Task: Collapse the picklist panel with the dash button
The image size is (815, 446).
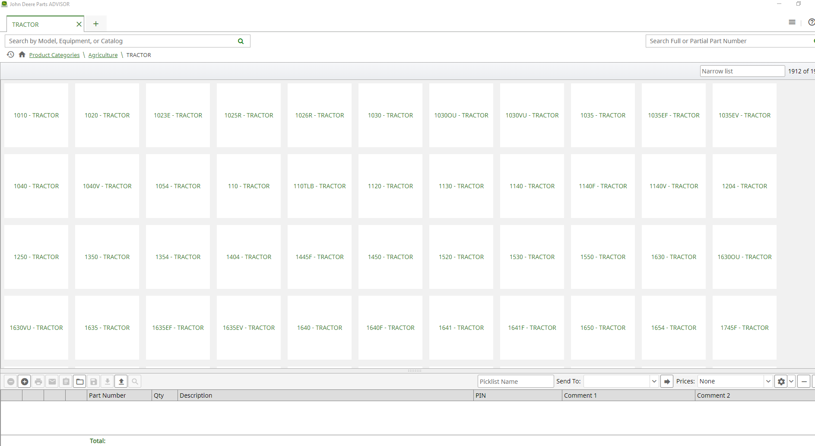Action: (804, 381)
